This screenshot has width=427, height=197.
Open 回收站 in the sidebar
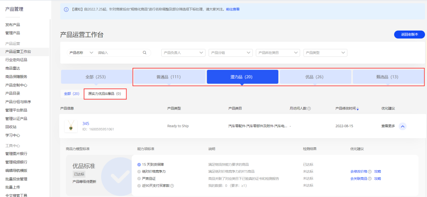11,127
